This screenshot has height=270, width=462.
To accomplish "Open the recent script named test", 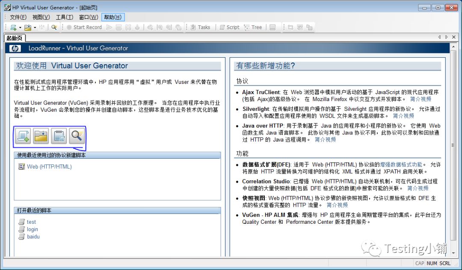I will point(31,222).
